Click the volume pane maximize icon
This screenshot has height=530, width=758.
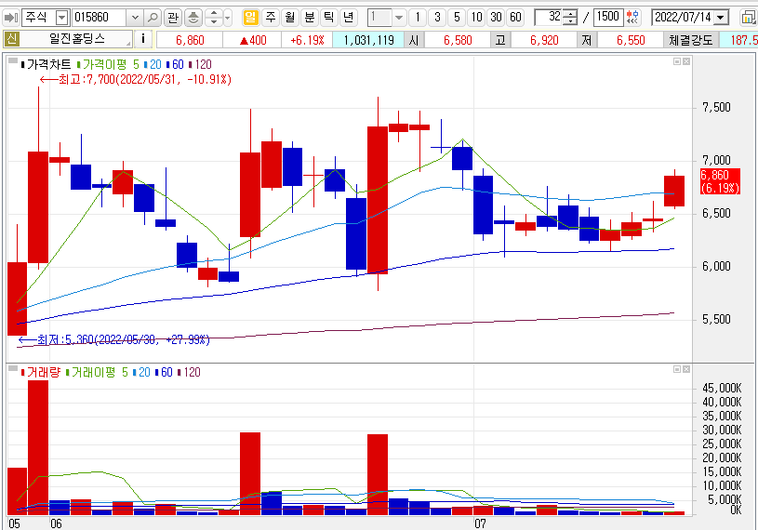[677, 369]
